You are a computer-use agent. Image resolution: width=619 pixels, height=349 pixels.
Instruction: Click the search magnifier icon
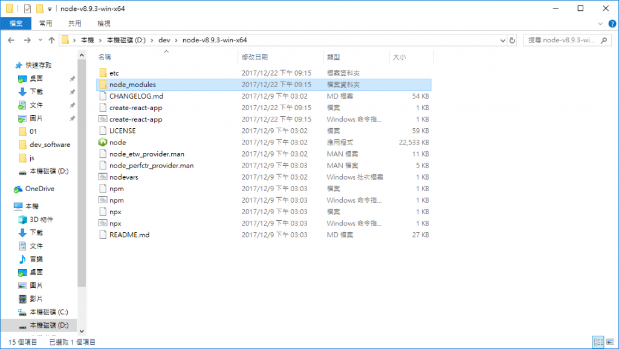[x=604, y=40]
